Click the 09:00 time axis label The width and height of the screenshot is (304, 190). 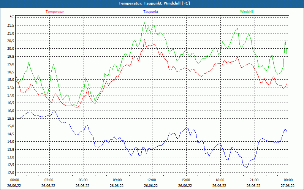(x=117, y=180)
